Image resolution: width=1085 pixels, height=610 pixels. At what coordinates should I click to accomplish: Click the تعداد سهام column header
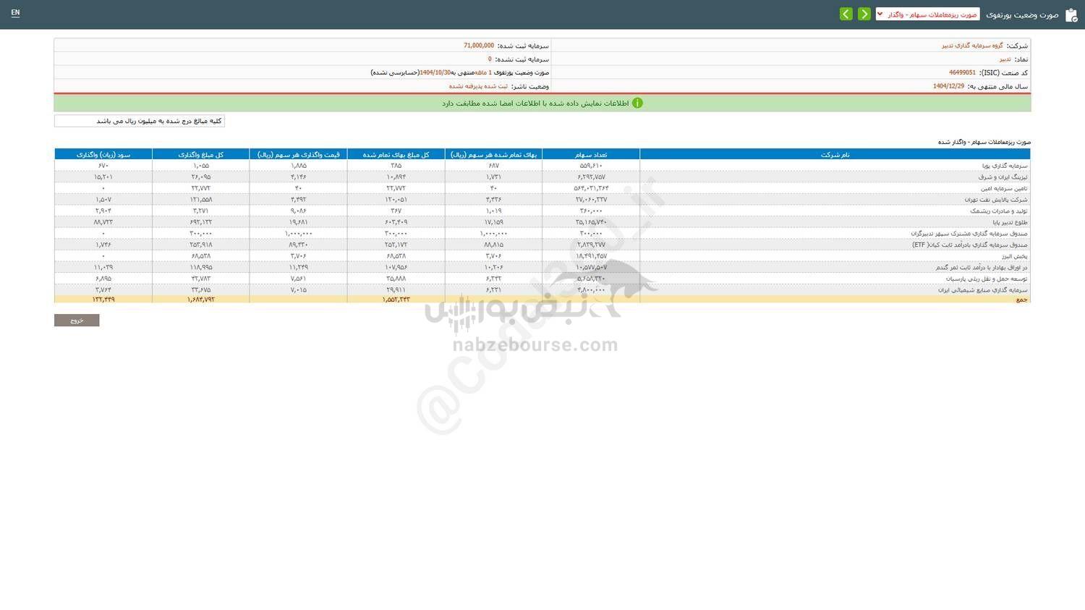[x=591, y=154]
